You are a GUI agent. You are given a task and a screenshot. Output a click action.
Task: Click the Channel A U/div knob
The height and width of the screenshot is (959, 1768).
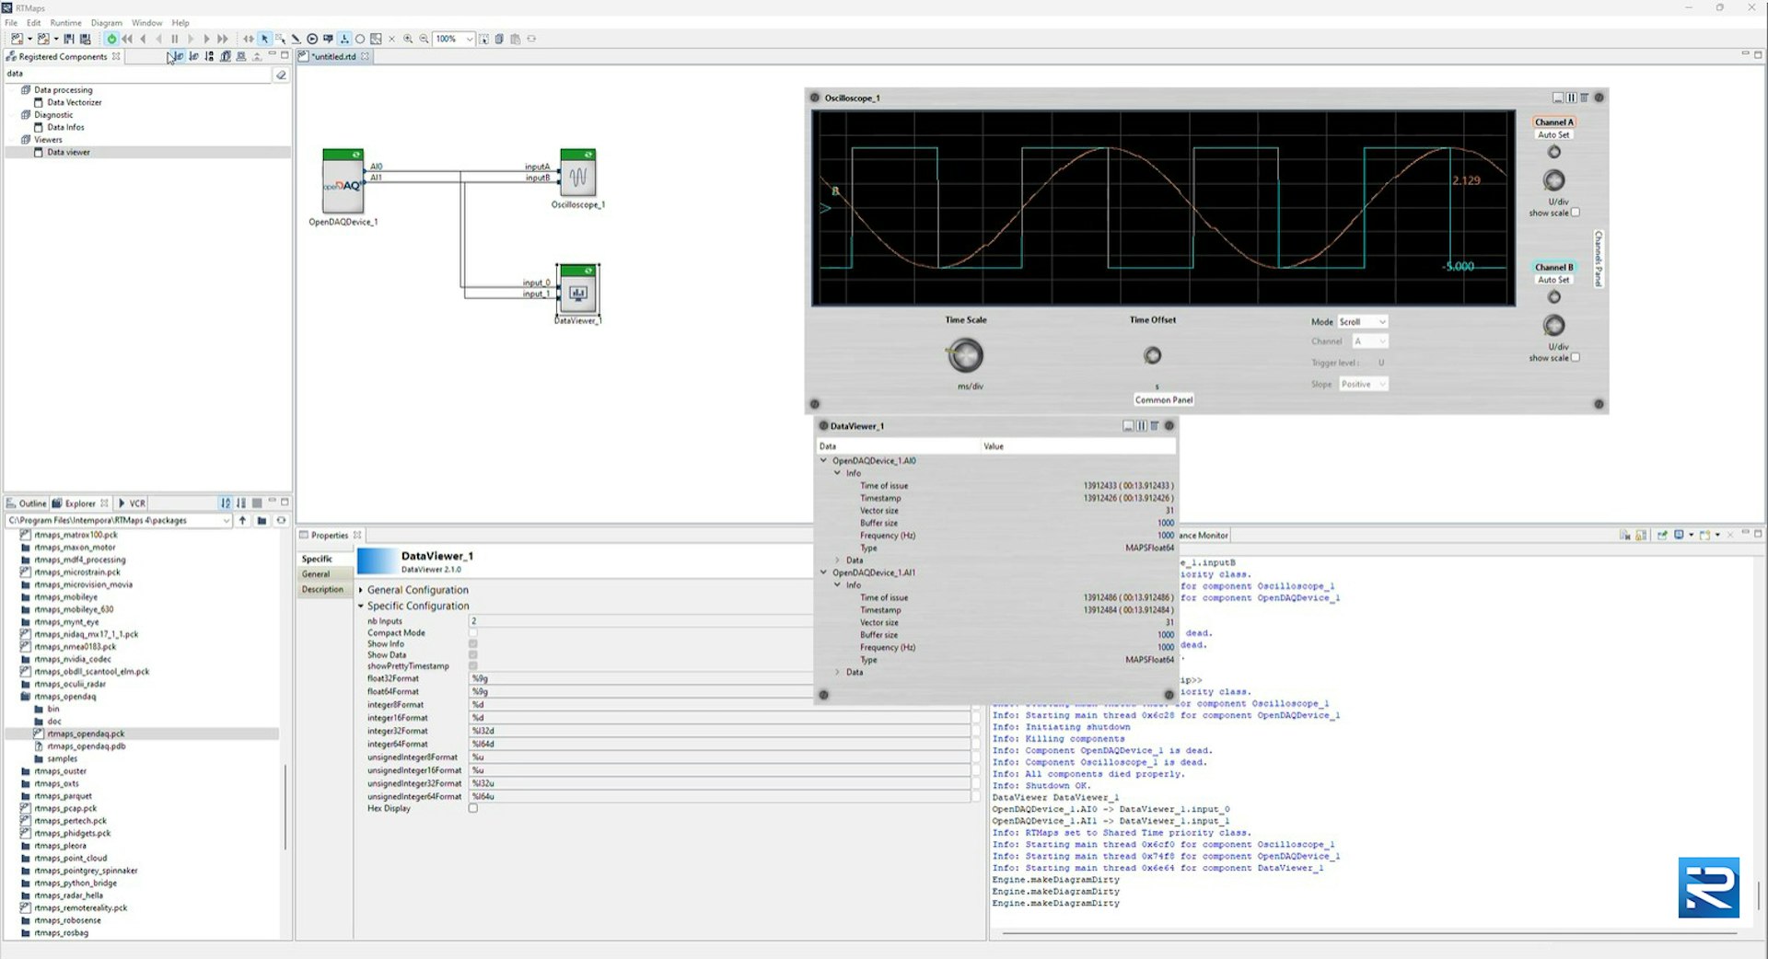pyautogui.click(x=1553, y=180)
